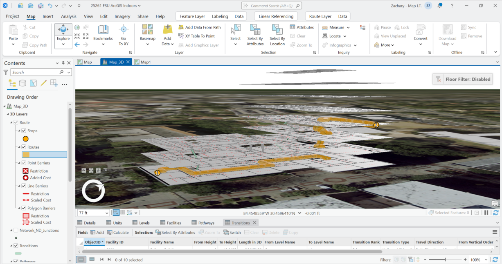
Task: Click the Add Data icon
Action: [167, 29]
